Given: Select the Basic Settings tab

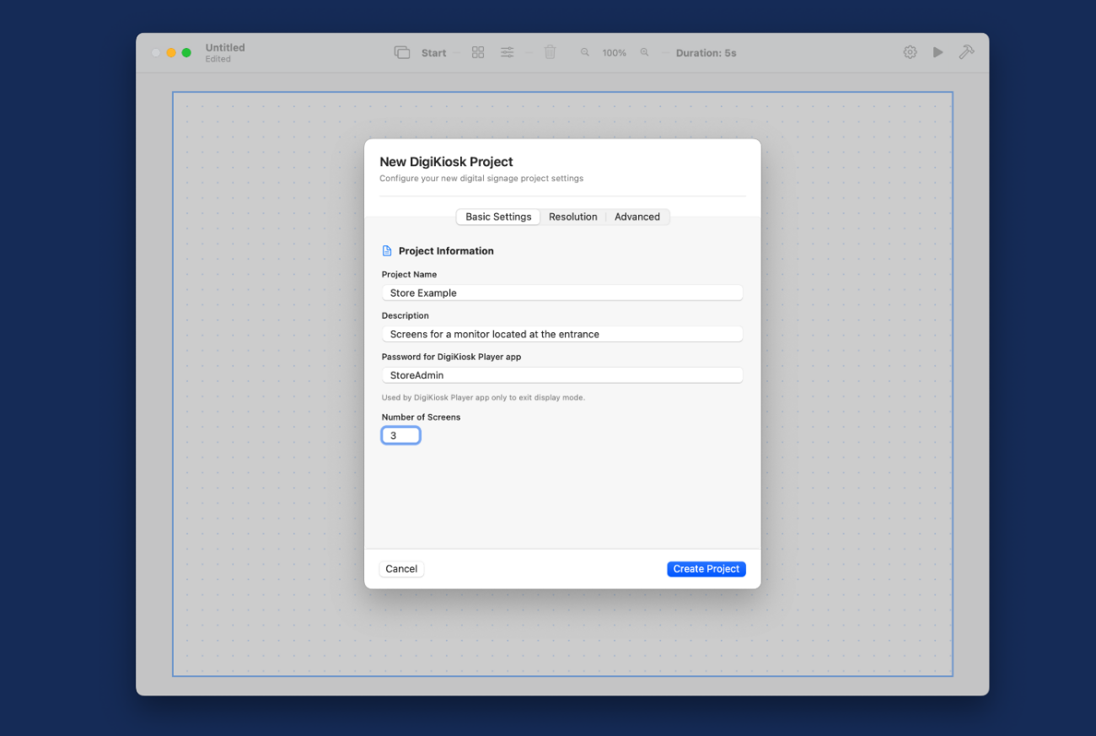Looking at the screenshot, I should tap(498, 217).
